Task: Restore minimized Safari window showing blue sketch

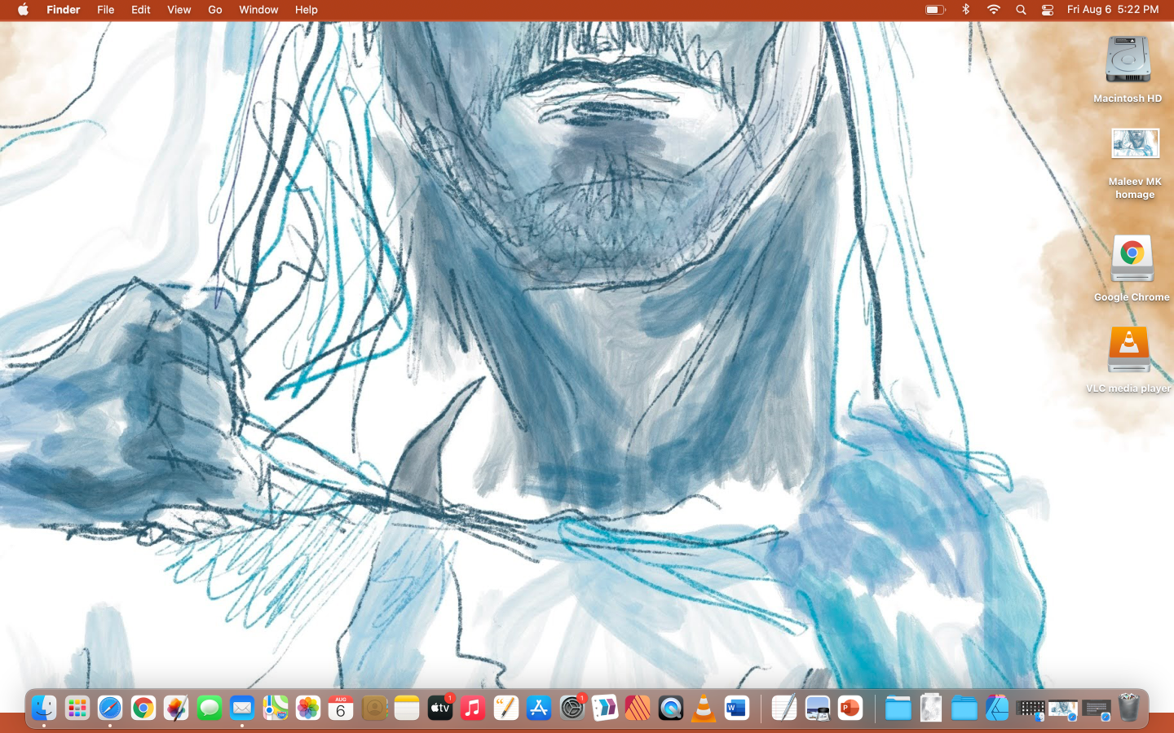Action: click(x=1063, y=709)
